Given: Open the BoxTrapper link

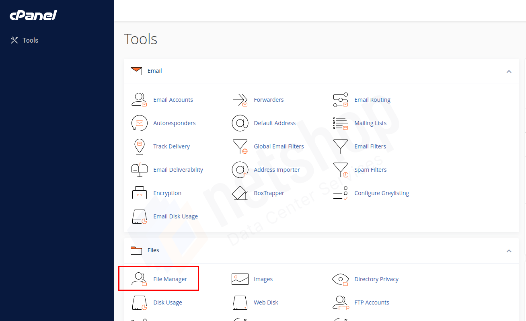Looking at the screenshot, I should [x=269, y=193].
